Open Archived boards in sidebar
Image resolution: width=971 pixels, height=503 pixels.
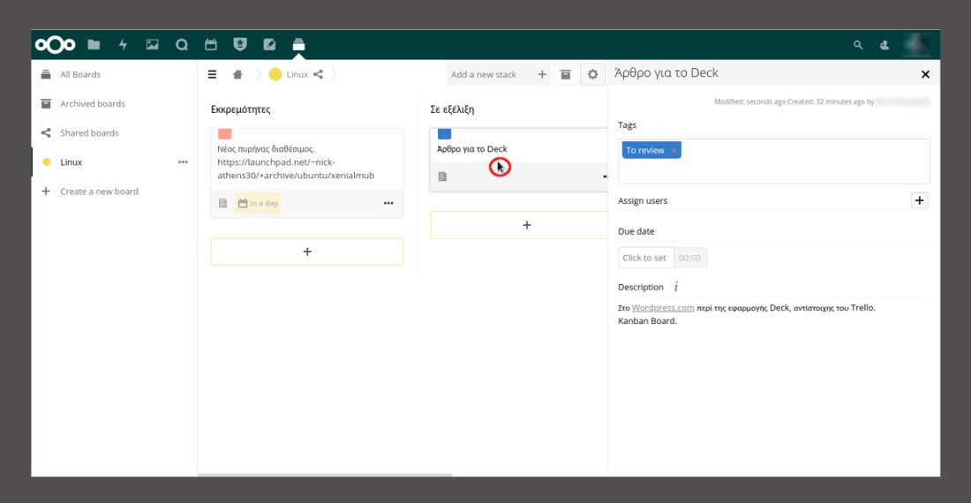[x=92, y=104]
